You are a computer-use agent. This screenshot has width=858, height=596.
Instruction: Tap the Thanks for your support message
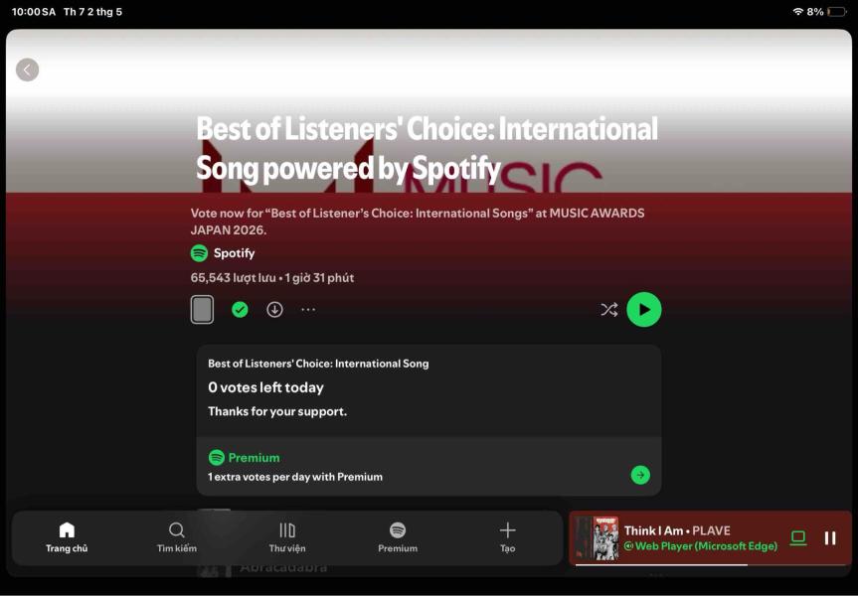click(x=277, y=411)
